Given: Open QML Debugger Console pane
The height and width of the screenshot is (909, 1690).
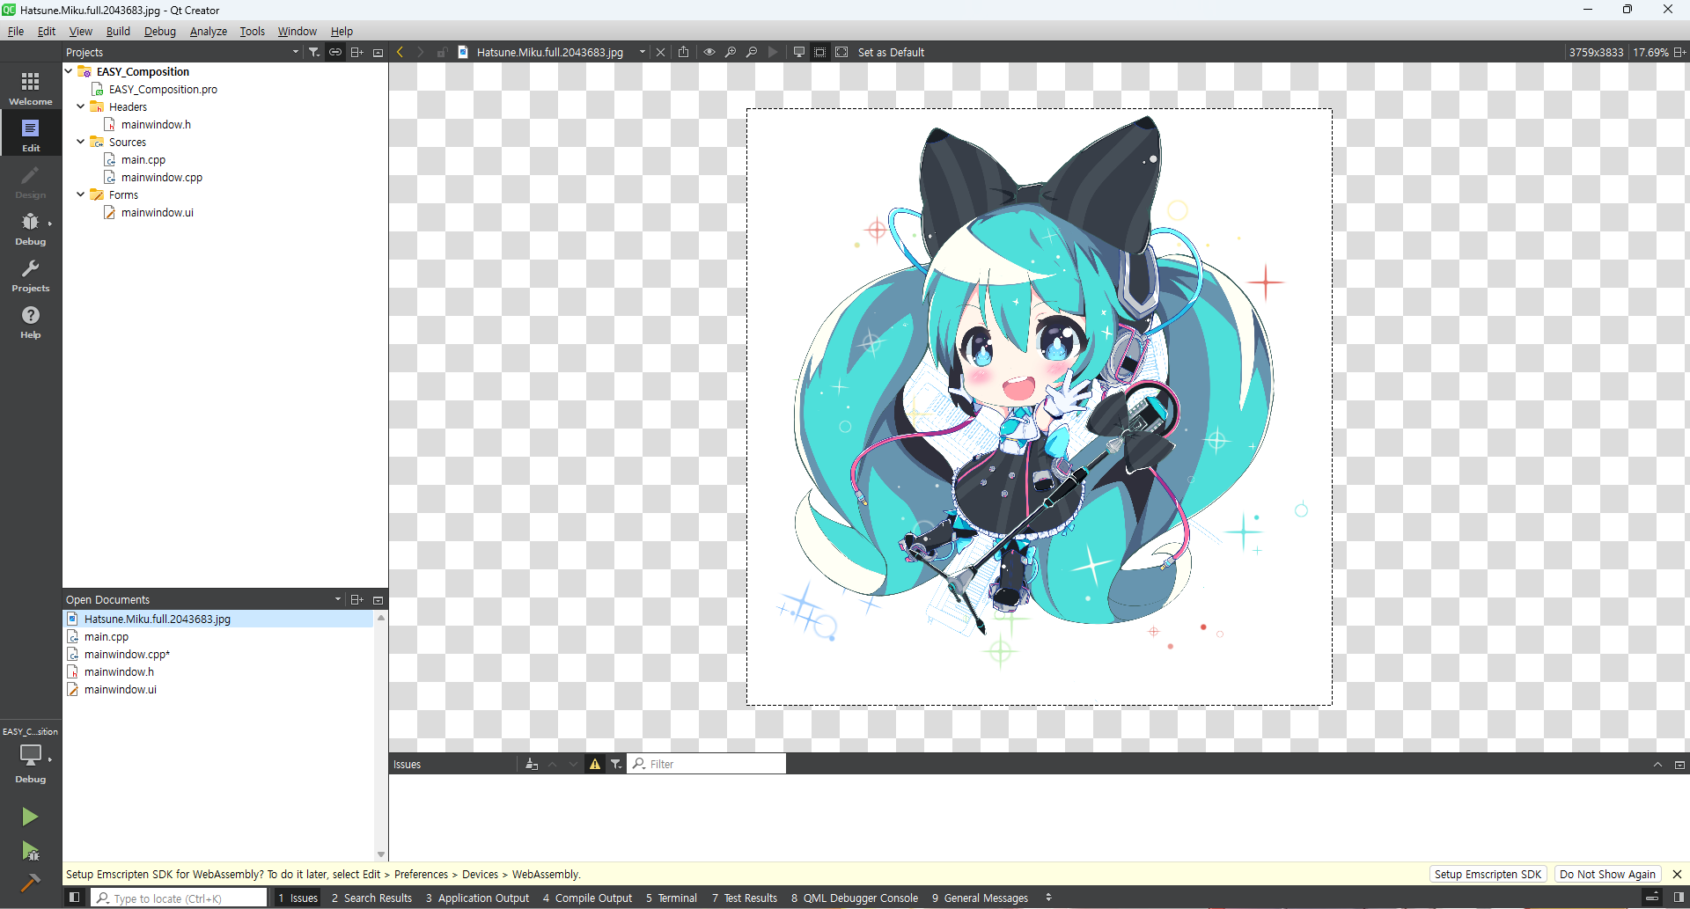Looking at the screenshot, I should pos(854,898).
